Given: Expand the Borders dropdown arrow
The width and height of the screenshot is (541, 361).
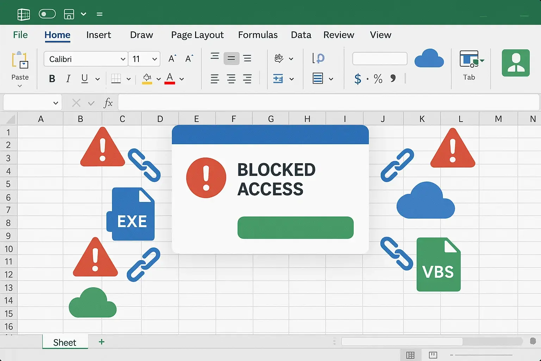Looking at the screenshot, I should 129,79.
